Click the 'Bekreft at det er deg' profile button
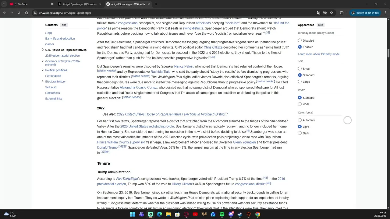Viewport: 390px width, 219px height. tap(366, 13)
